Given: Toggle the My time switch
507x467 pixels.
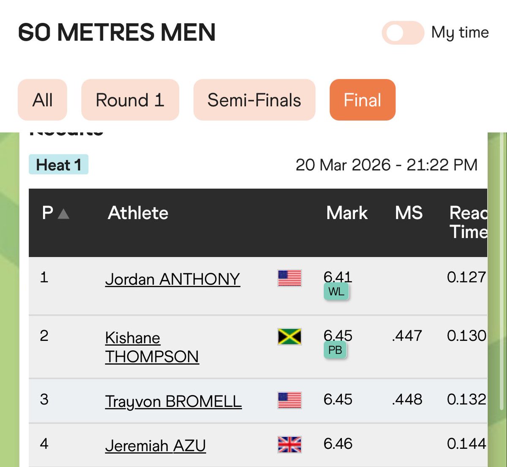Looking at the screenshot, I should (403, 33).
